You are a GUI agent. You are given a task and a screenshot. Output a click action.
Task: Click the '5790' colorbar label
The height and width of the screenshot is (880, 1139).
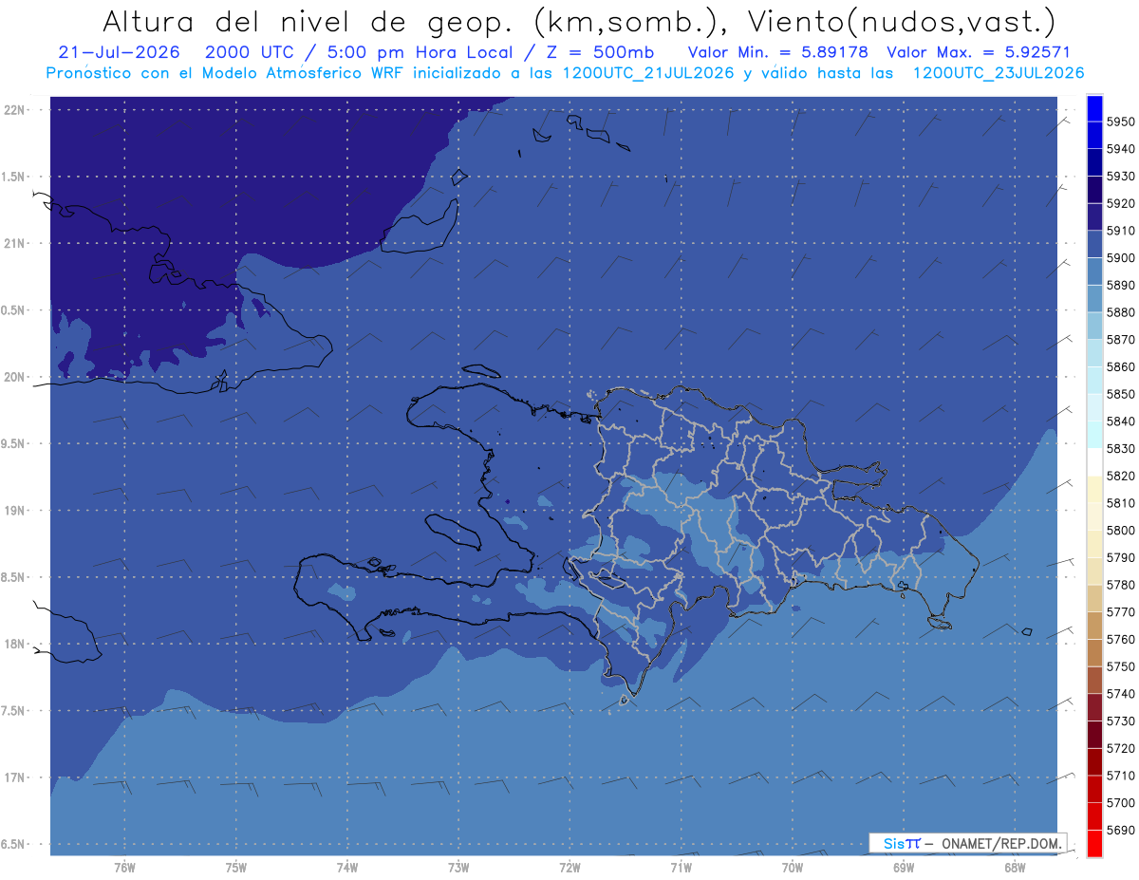click(1121, 557)
